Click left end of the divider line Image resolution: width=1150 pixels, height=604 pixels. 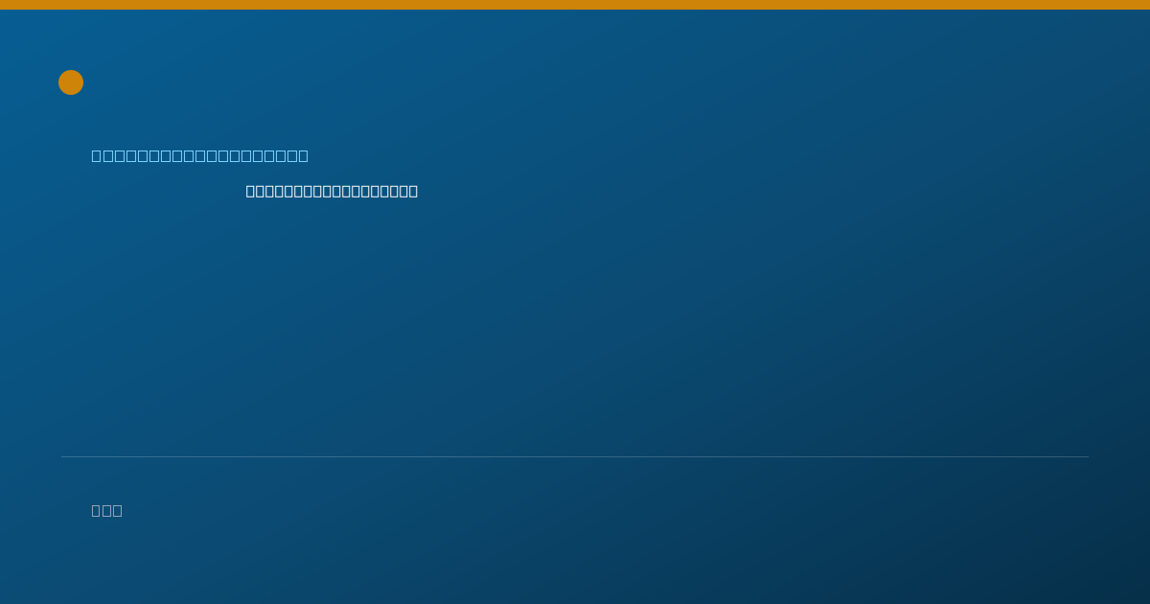point(63,456)
